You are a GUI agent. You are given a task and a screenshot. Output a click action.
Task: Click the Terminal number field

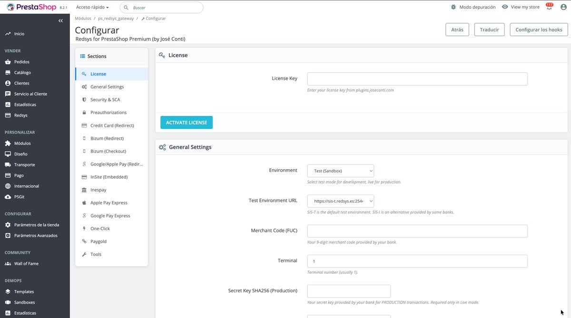coord(417,261)
